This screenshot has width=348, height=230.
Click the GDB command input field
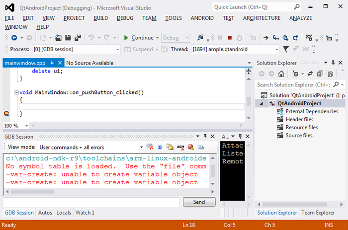click(x=91, y=202)
